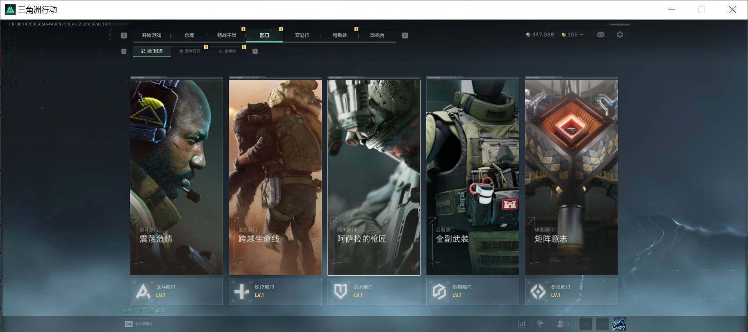Click the world chat message line
The image size is (748, 332).
point(143,310)
